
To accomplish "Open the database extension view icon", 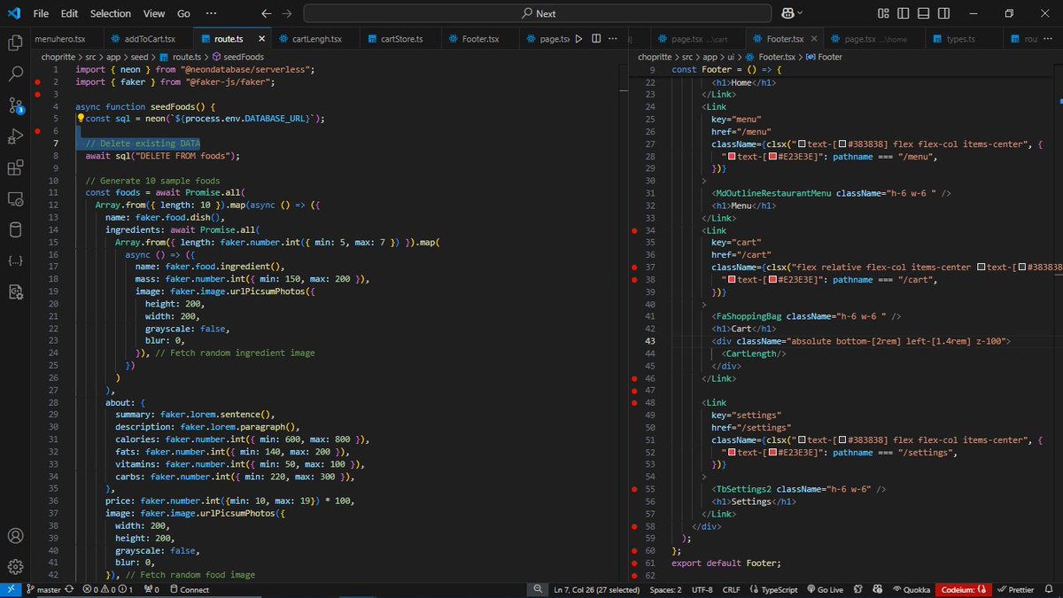I will point(14,229).
